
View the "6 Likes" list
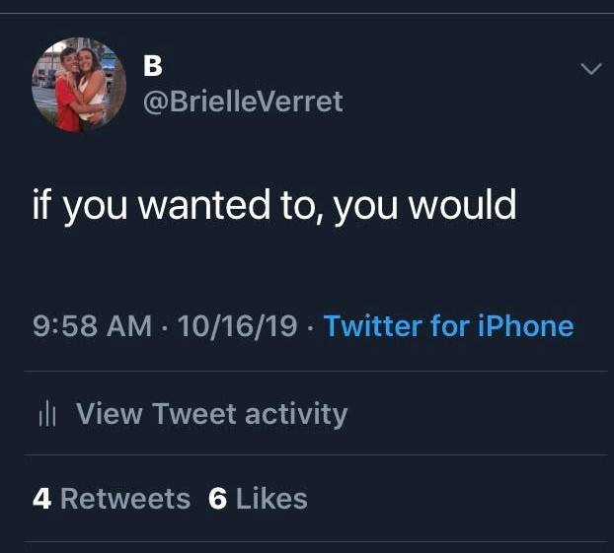pyautogui.click(x=258, y=499)
